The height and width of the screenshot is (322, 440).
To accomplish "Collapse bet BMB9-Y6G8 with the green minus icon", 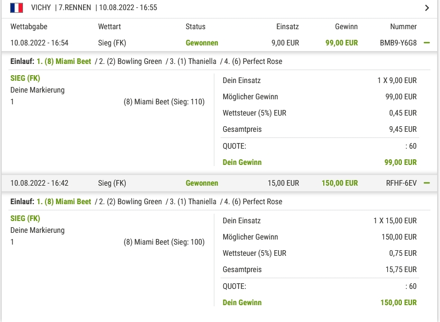I will [x=427, y=43].
